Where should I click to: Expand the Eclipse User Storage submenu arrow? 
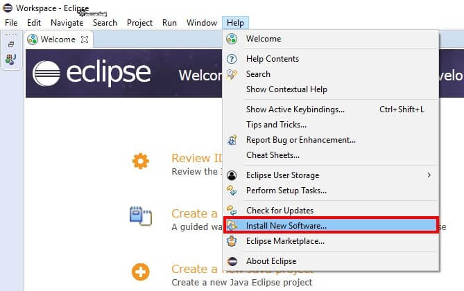(429, 175)
